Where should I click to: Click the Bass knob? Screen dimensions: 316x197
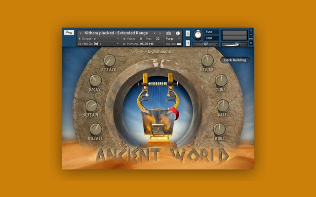click(x=223, y=105)
